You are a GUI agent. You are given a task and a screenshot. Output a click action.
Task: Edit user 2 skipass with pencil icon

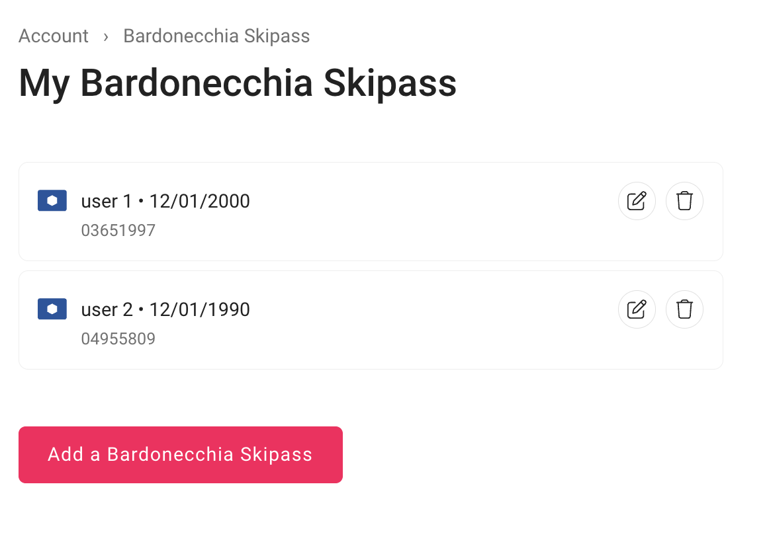pyautogui.click(x=637, y=309)
